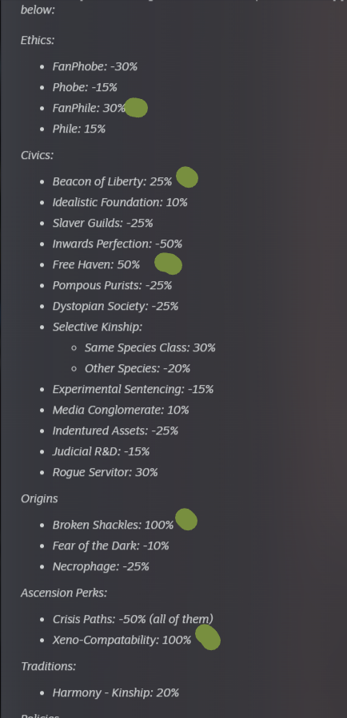Image resolution: width=347 pixels, height=718 pixels.
Task: Click the Ethics heading
Action: click(38, 40)
